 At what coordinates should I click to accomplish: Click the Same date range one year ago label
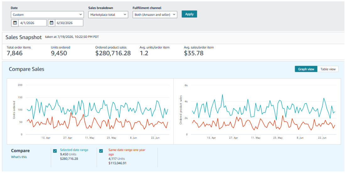tap(127, 152)
